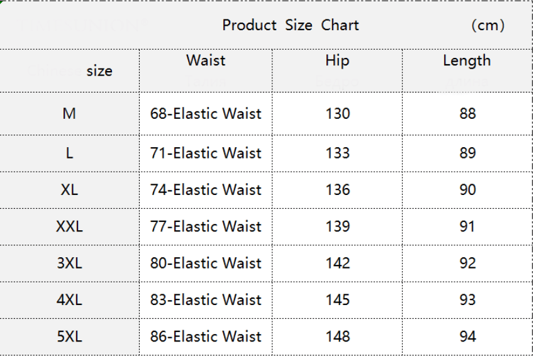The image size is (534, 356).
Task: Click hip value 145 in 4XL row
Action: [338, 299]
